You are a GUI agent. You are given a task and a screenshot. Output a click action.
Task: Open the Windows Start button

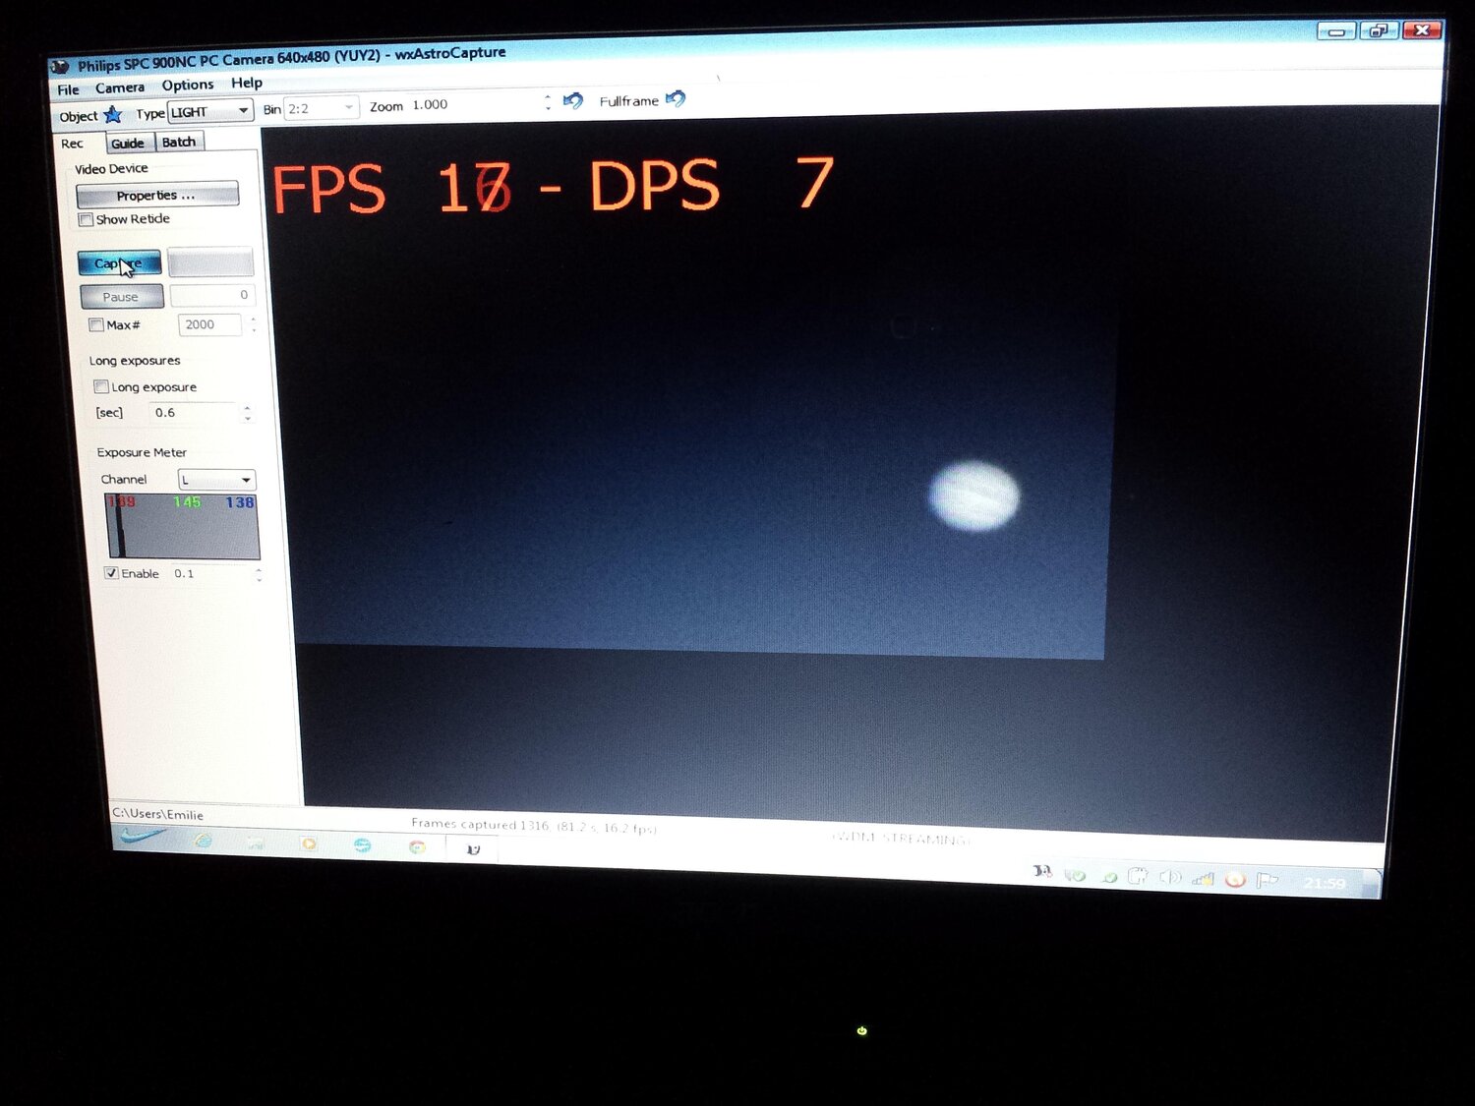[x=139, y=837]
